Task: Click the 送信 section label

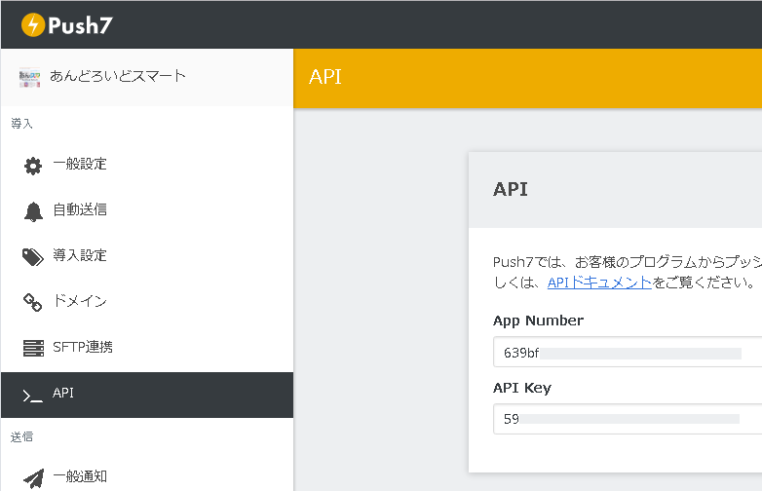Action: pos(21,436)
